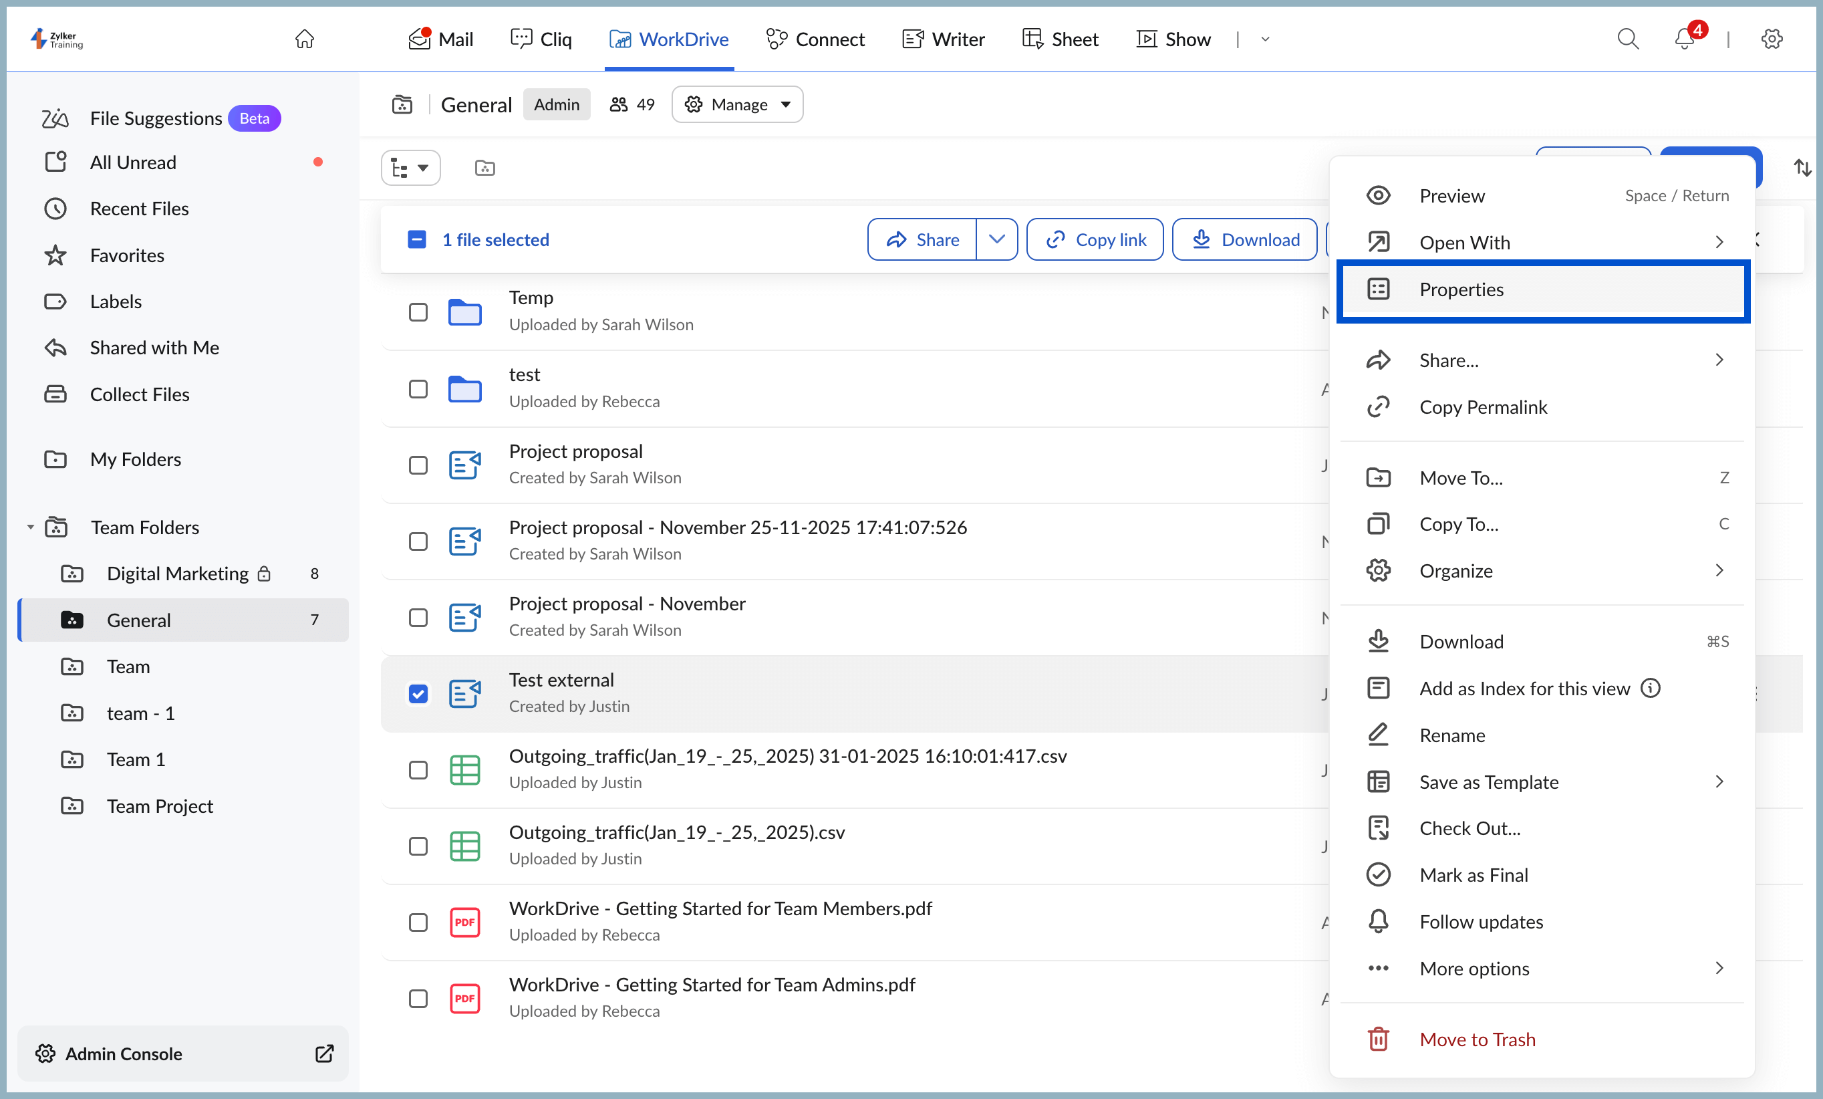Open the Manage dropdown
This screenshot has width=1823, height=1099.
click(737, 104)
